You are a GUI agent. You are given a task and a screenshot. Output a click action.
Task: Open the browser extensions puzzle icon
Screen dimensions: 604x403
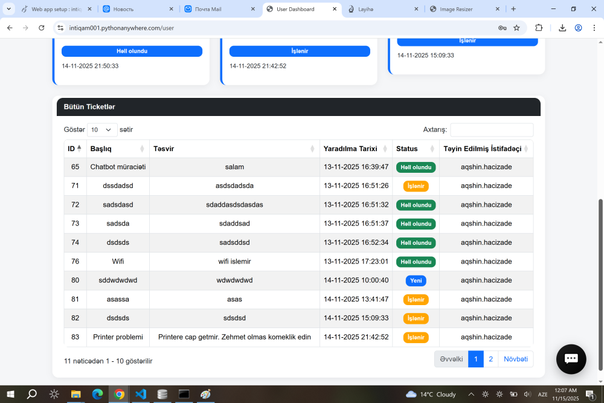pos(539,28)
